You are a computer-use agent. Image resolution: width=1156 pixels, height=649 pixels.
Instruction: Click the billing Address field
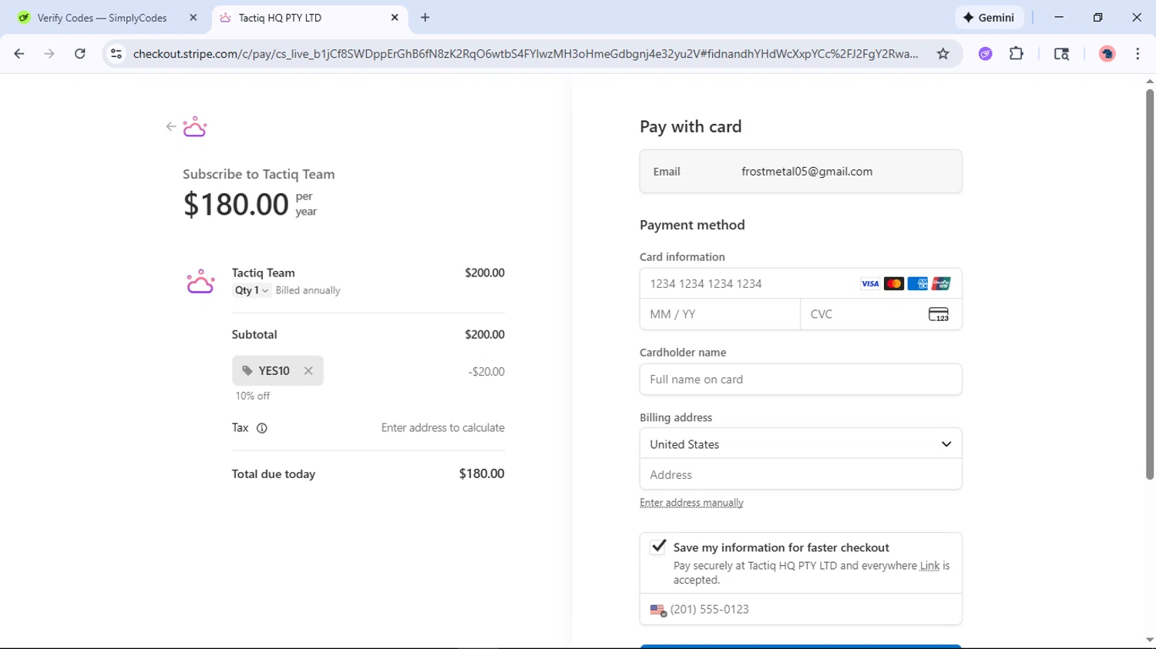pyautogui.click(x=801, y=475)
